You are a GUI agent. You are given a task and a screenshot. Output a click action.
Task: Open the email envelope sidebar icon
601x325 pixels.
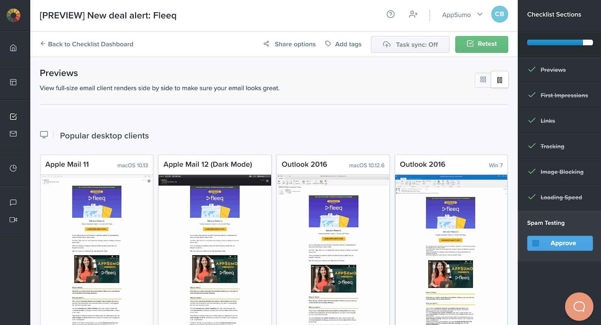[x=14, y=134]
